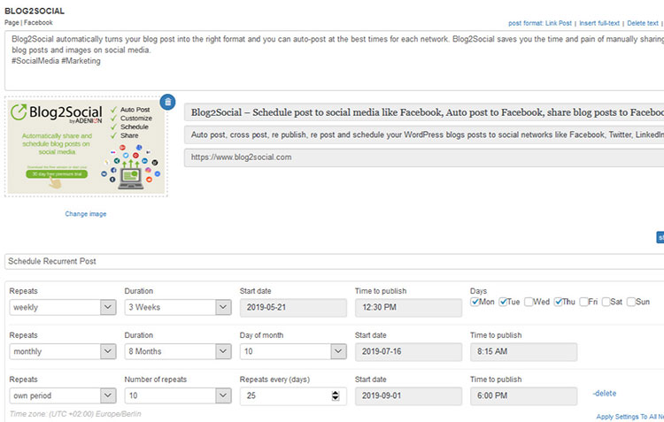The image size is (664, 422).
Task: Click the Repeats every days stepper arrows
Action: pyautogui.click(x=335, y=396)
